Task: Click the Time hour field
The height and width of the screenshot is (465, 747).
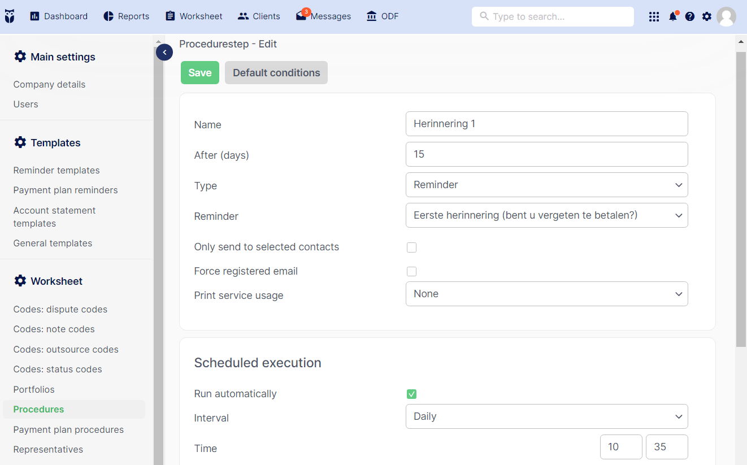Action: [621, 447]
